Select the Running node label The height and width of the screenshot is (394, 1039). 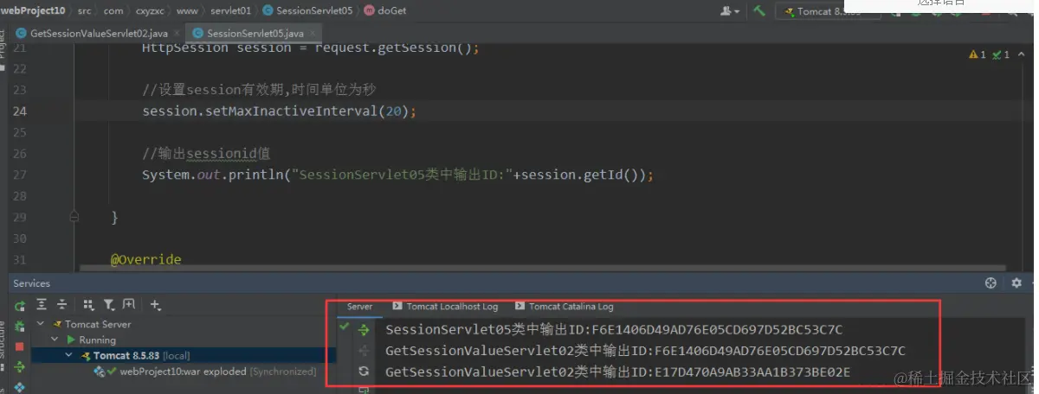[97, 340]
